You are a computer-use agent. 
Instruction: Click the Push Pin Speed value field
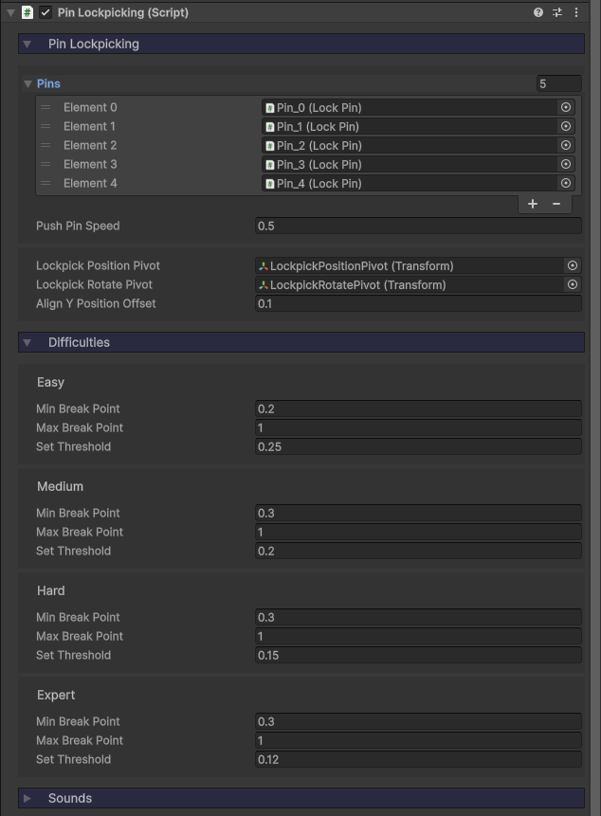click(x=417, y=227)
